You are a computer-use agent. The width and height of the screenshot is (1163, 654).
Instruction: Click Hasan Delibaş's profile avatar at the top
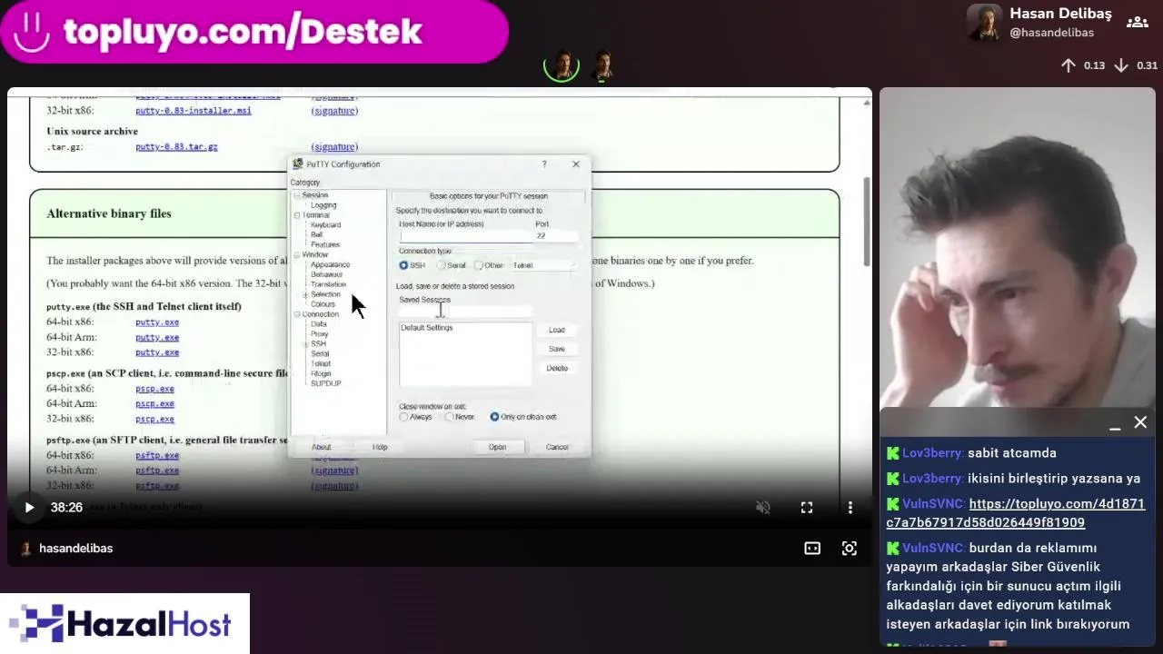(984, 23)
